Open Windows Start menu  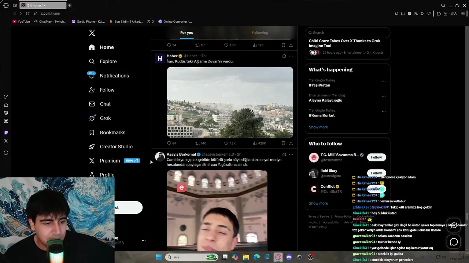coord(159,257)
